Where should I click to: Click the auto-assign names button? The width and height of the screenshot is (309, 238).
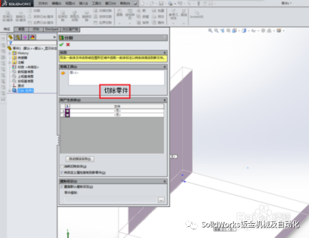[80, 159]
